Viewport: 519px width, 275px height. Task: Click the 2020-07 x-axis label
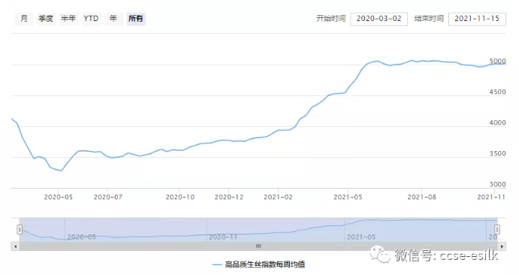click(108, 197)
